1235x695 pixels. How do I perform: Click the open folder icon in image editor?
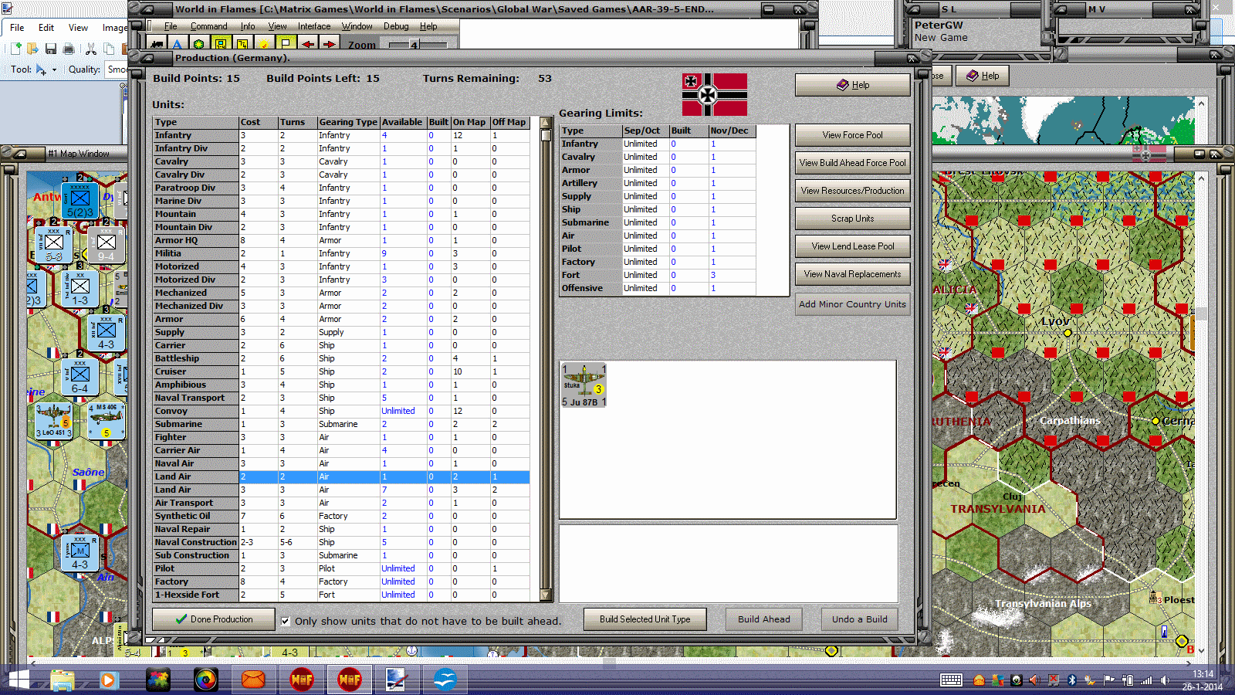(32, 49)
